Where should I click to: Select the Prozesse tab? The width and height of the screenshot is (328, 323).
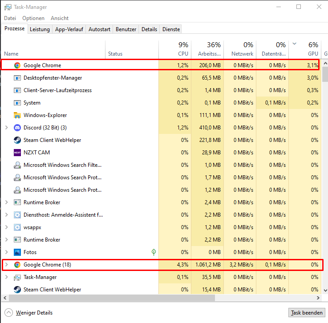click(x=14, y=28)
